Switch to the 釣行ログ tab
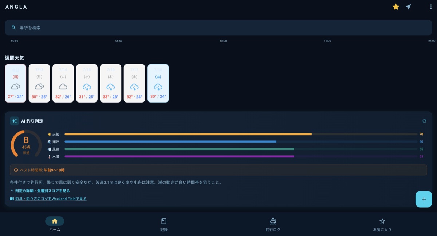The image size is (437, 236). pos(273,224)
